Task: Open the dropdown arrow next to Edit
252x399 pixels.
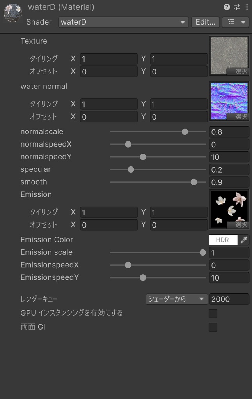Action: (x=244, y=22)
